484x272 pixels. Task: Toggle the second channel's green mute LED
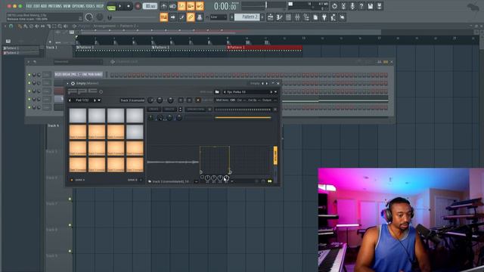point(29,83)
